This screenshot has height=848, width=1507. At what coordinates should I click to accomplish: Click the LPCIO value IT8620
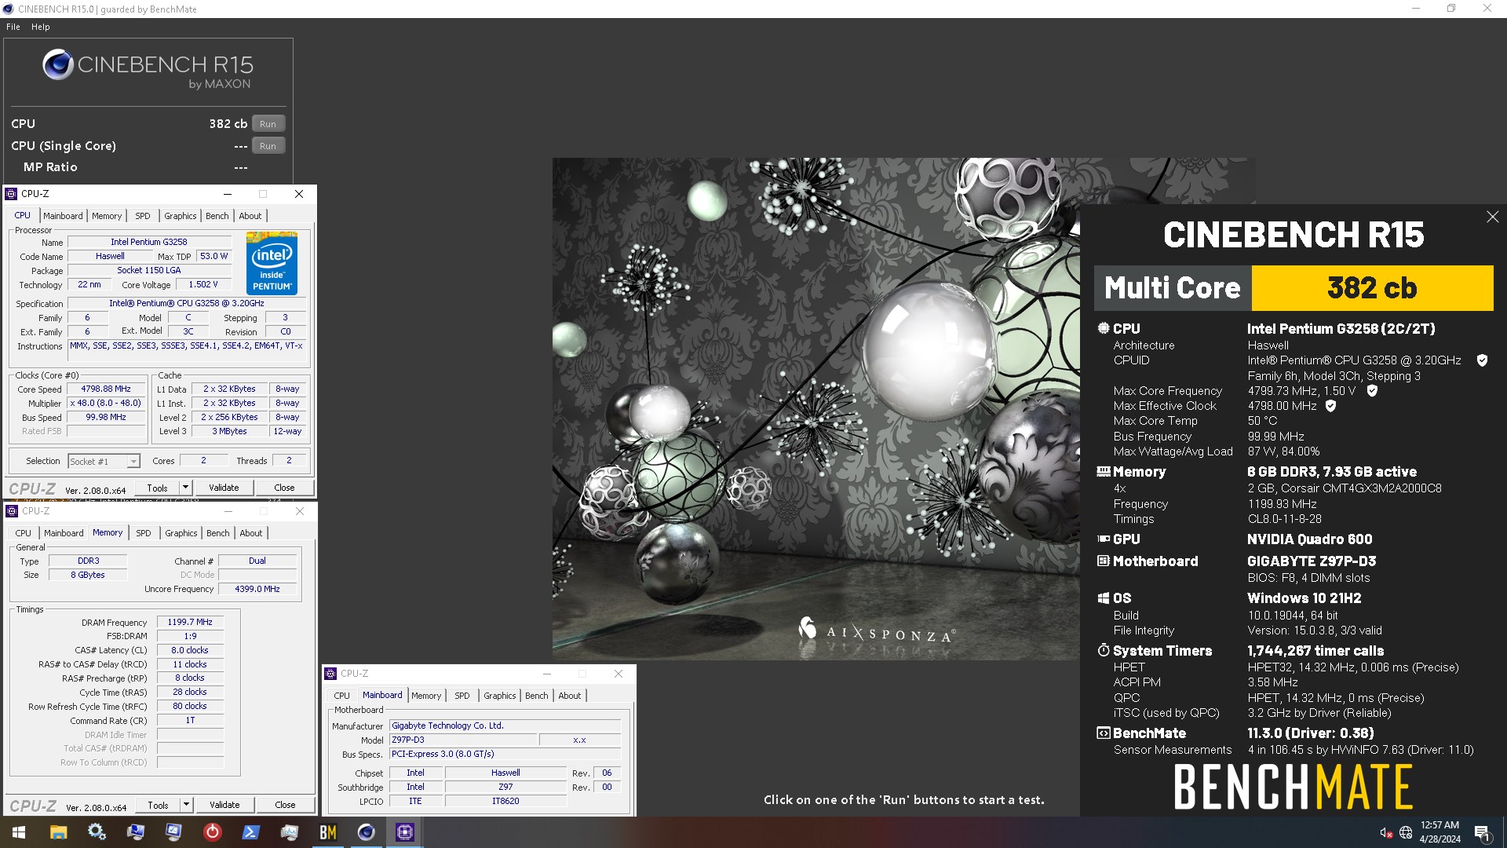pos(505,801)
